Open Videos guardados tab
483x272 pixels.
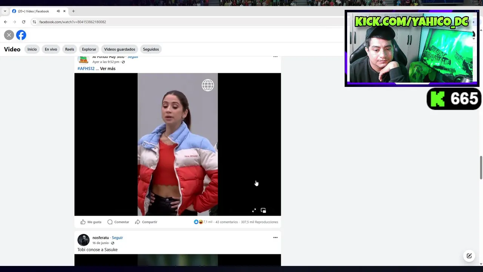120,49
